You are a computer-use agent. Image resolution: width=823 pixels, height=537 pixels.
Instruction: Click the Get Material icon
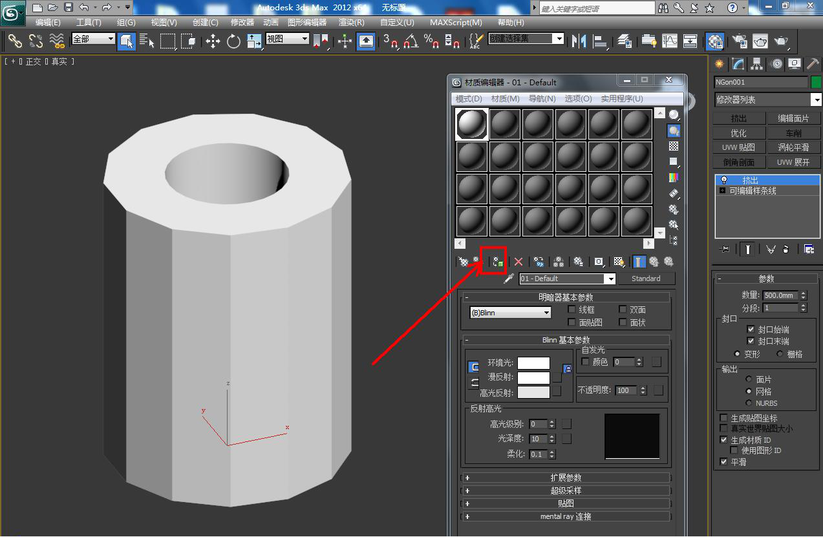coord(464,262)
